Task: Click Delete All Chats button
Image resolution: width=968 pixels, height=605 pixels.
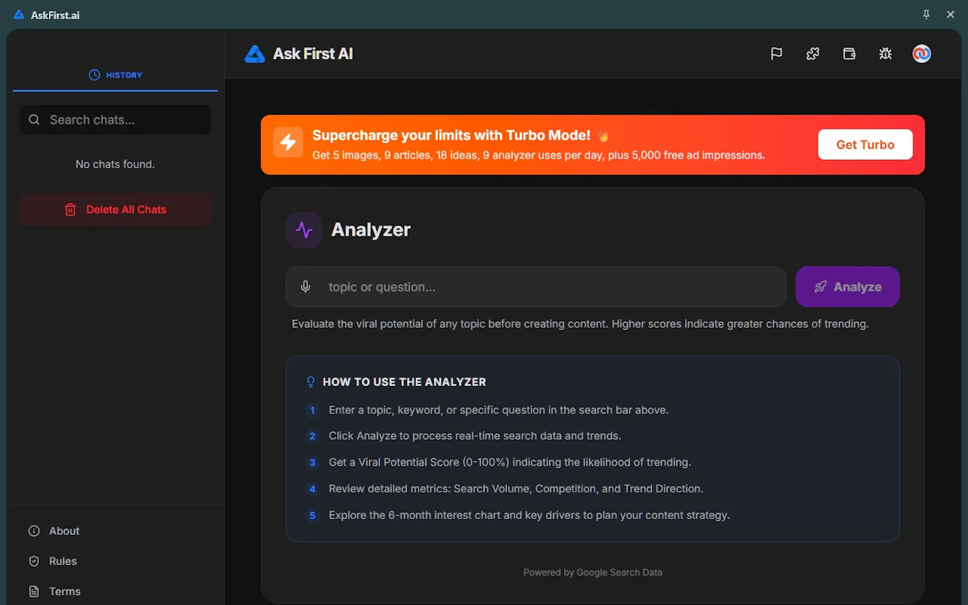Action: 115,210
